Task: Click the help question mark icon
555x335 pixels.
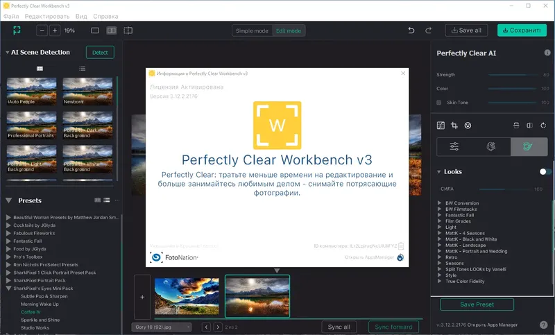Action: click(544, 325)
